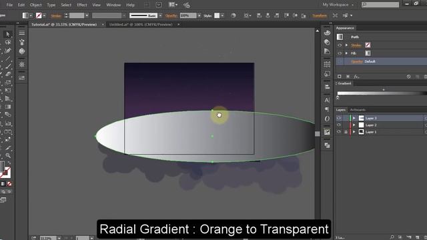Click Add New Fill in Appearance panel
Image resolution: width=427 pixels, height=240 pixels.
348,77
